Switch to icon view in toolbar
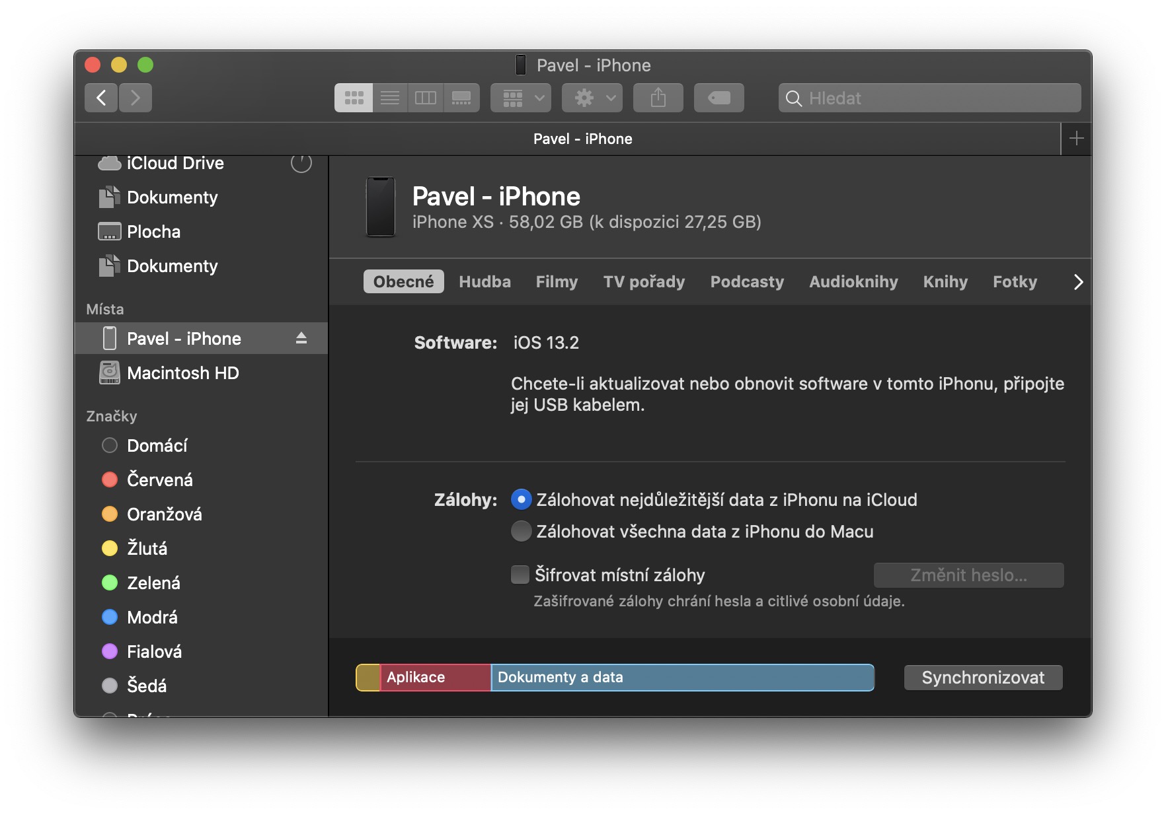Image resolution: width=1166 pixels, height=815 pixels. tap(354, 98)
